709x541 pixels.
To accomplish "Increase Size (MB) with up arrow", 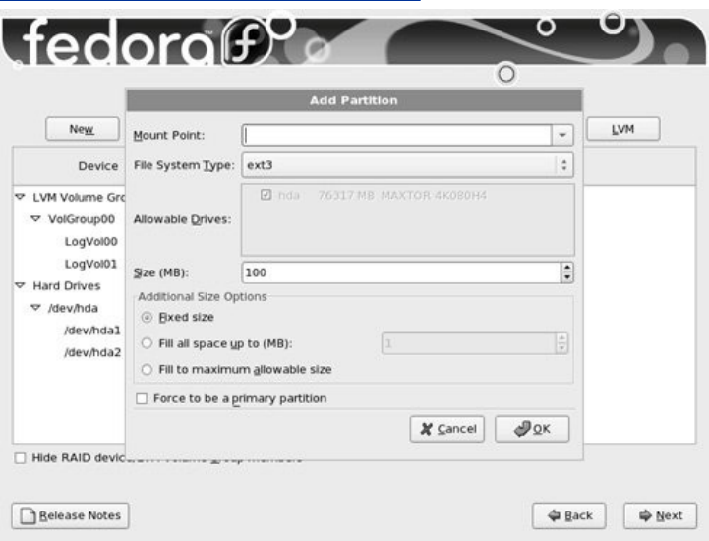I will click(567, 268).
